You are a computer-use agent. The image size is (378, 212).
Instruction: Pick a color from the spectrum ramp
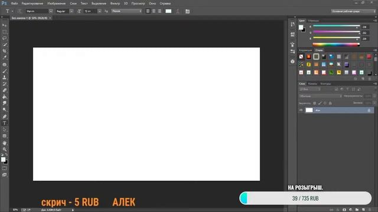click(336, 45)
